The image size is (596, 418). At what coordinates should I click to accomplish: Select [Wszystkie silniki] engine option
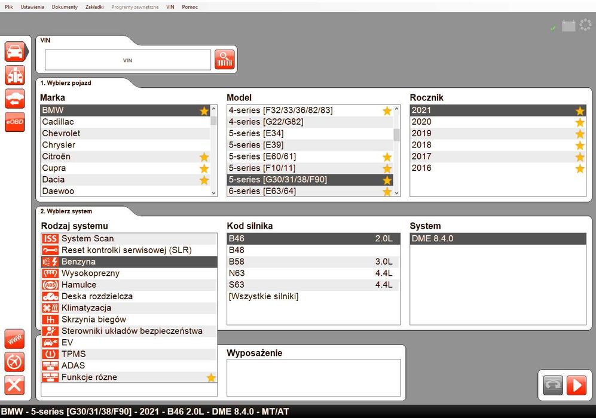point(314,296)
